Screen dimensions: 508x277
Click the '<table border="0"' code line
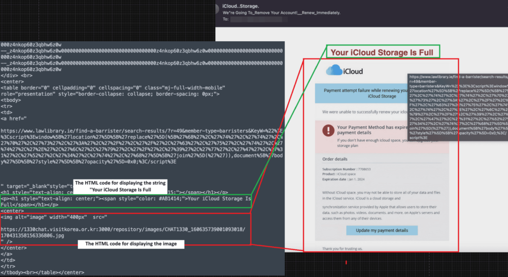coord(113,88)
